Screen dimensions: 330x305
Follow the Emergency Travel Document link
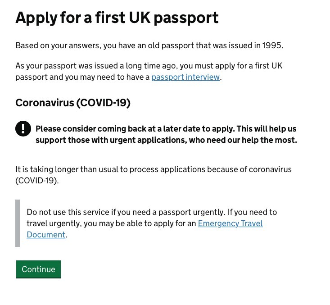(x=230, y=223)
